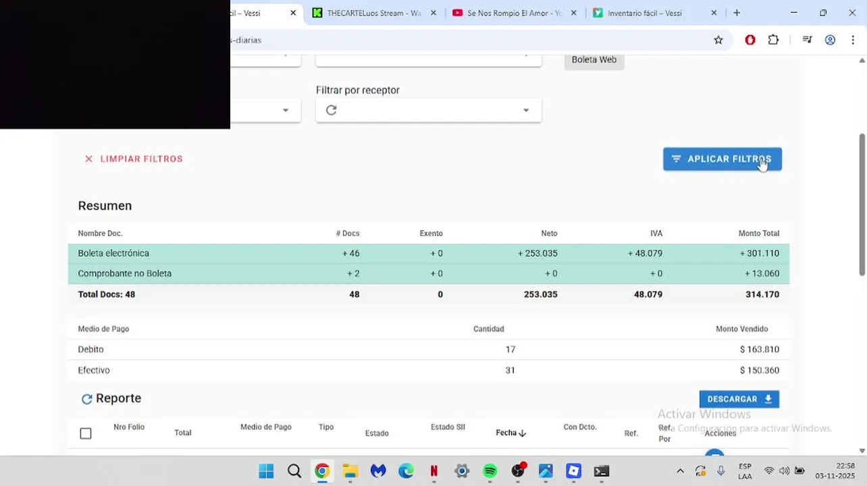
Task: Sort by the Fecha column header
Action: click(x=510, y=433)
